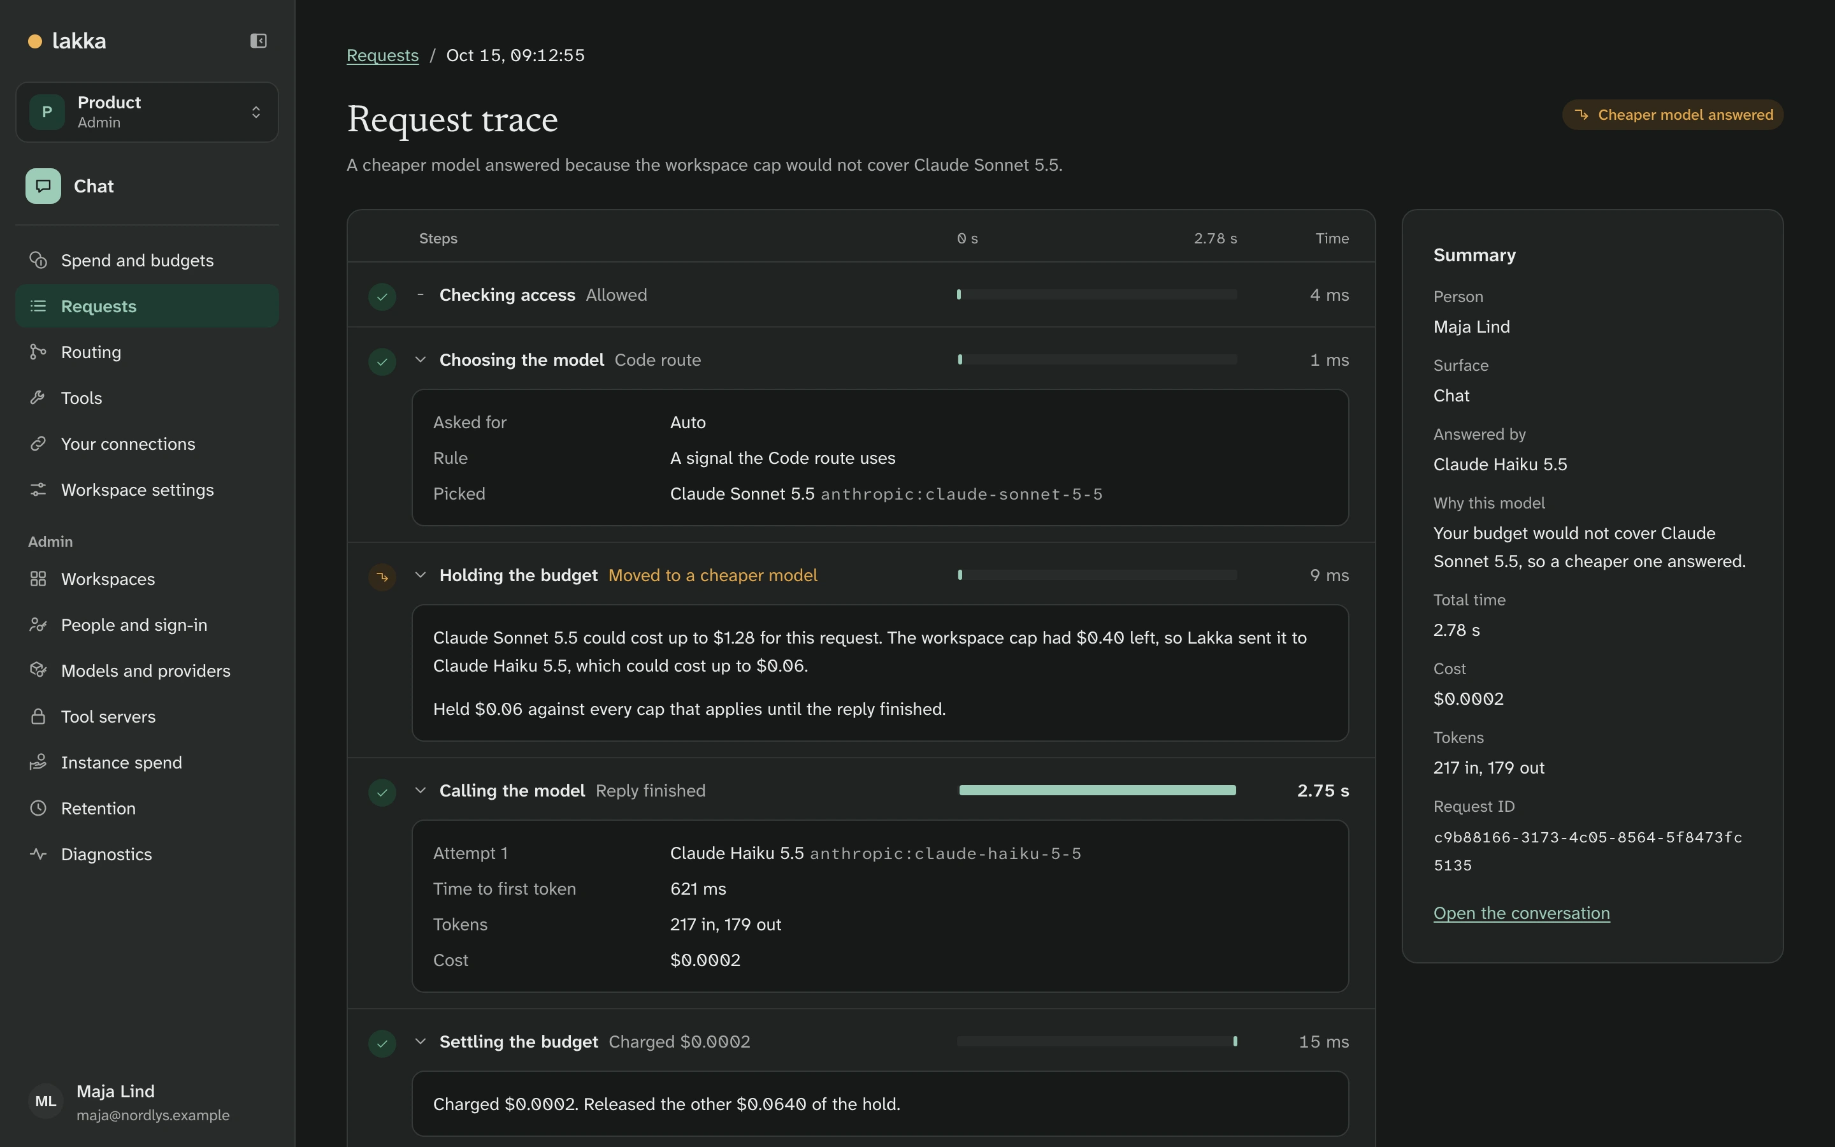Click the Retention clock icon
1835x1147 pixels.
click(38, 809)
